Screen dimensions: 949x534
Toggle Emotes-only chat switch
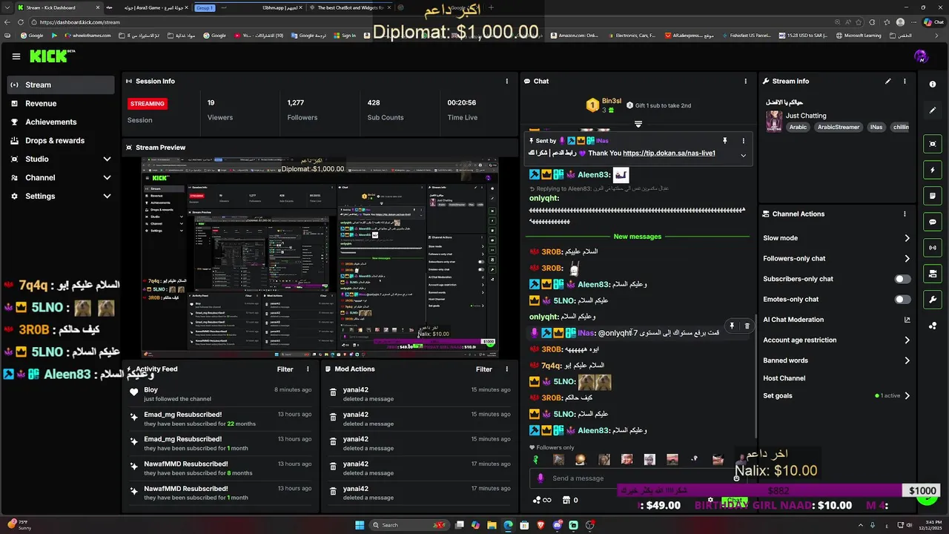pyautogui.click(x=902, y=300)
